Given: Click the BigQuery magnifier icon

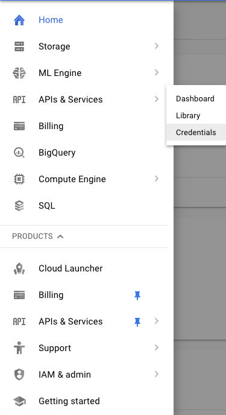Looking at the screenshot, I should coord(19,153).
